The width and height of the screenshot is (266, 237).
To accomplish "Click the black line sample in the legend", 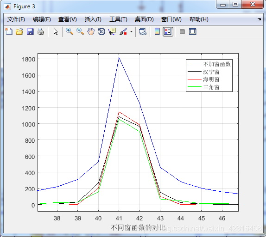I will coord(195,72).
